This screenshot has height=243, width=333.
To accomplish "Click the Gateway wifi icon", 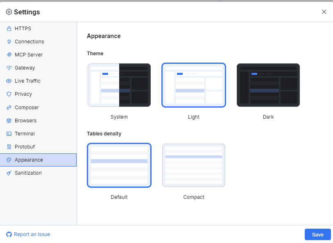I will coord(8,67).
